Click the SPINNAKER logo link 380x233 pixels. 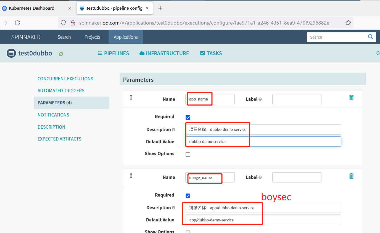coord(26,37)
